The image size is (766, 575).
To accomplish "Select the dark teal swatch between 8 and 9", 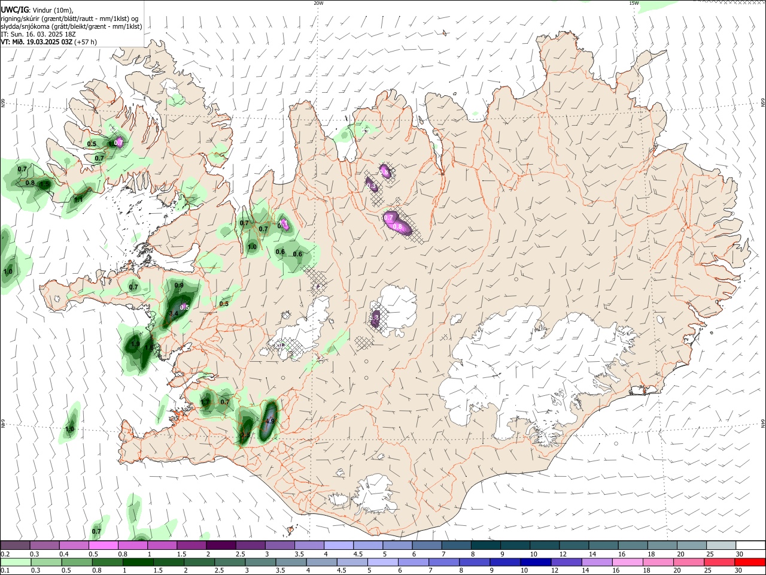I will click(x=485, y=545).
